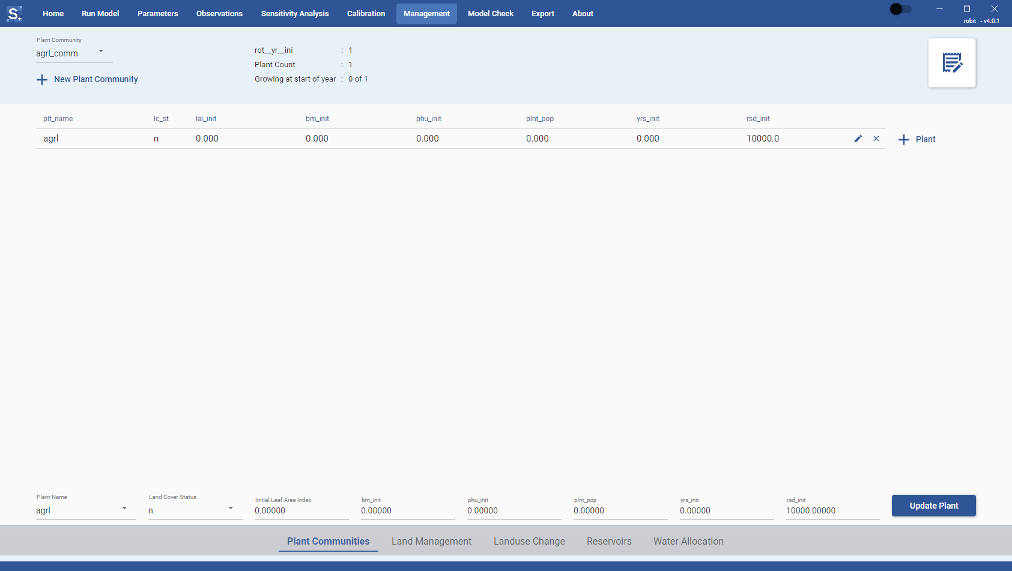The width and height of the screenshot is (1012, 571).
Task: Click the Plant add label
Action: tap(926, 139)
